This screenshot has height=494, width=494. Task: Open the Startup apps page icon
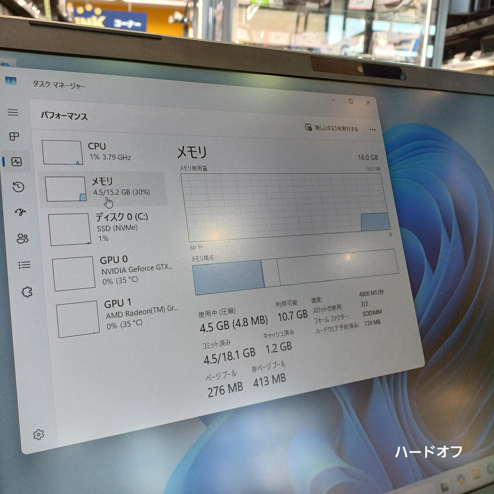click(x=20, y=212)
